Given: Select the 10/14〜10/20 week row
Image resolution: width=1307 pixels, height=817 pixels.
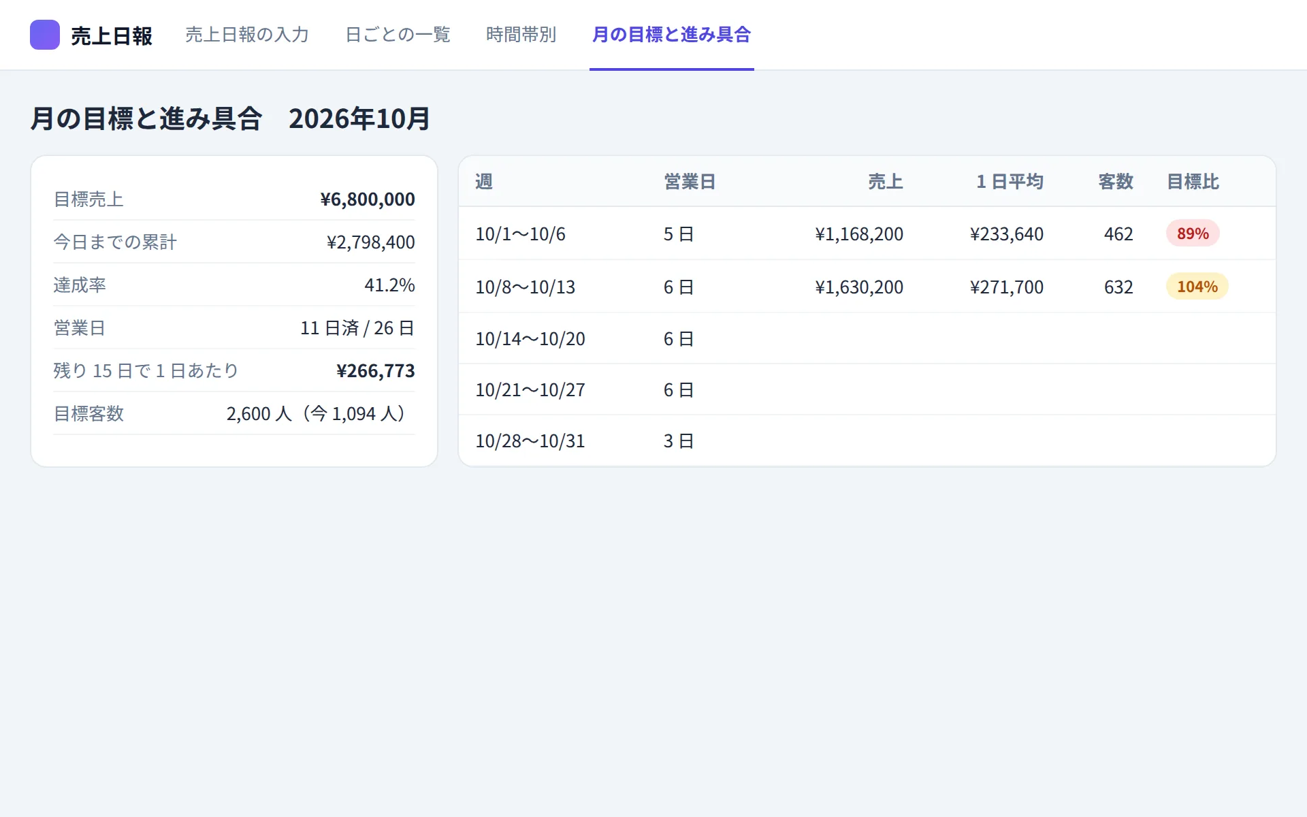Looking at the screenshot, I should [867, 338].
